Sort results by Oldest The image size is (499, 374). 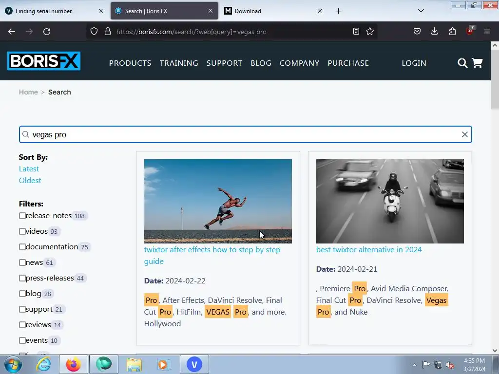pos(30,181)
